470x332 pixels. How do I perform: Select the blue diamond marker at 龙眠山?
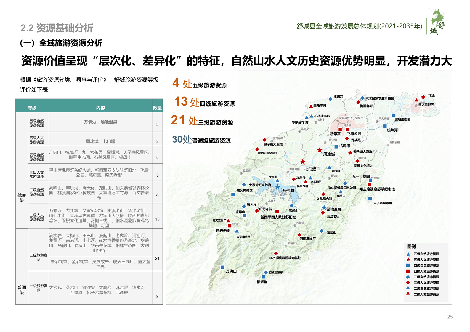click(322, 231)
